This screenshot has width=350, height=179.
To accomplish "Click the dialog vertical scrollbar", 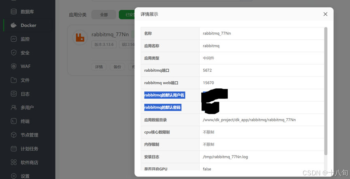I will tap(326, 91).
